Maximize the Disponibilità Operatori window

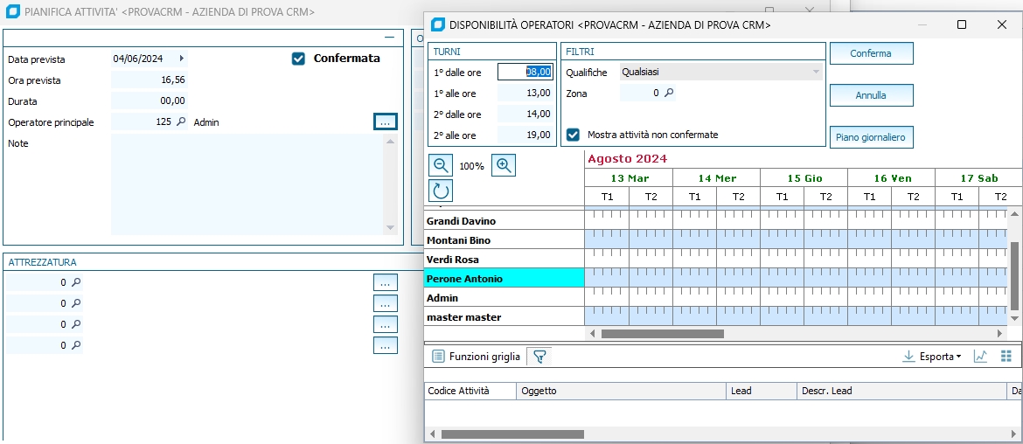961,24
